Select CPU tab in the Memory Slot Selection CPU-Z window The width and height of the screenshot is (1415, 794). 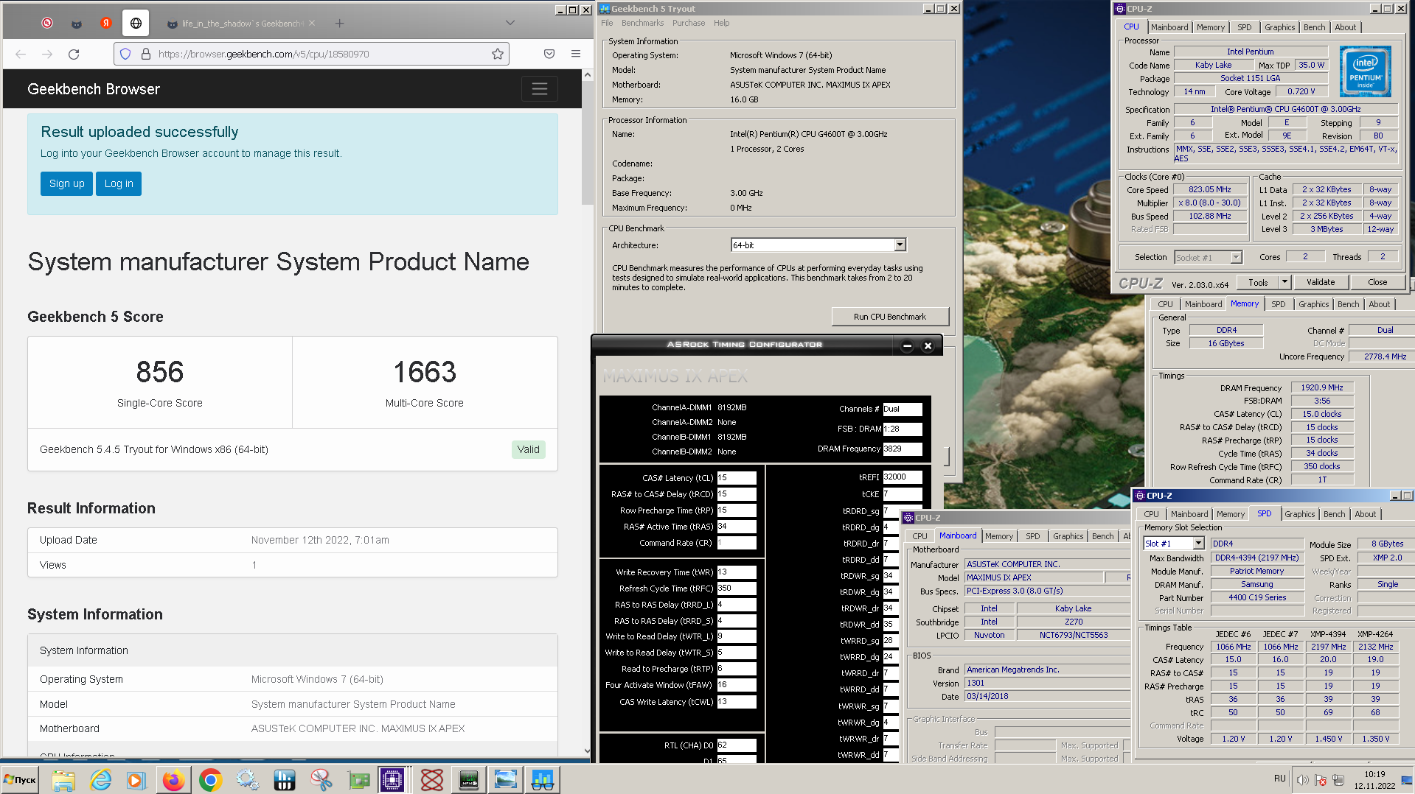(x=1151, y=514)
